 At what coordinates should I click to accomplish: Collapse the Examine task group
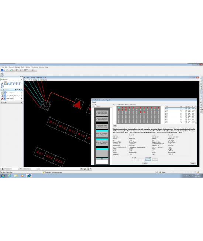(x=21, y=90)
